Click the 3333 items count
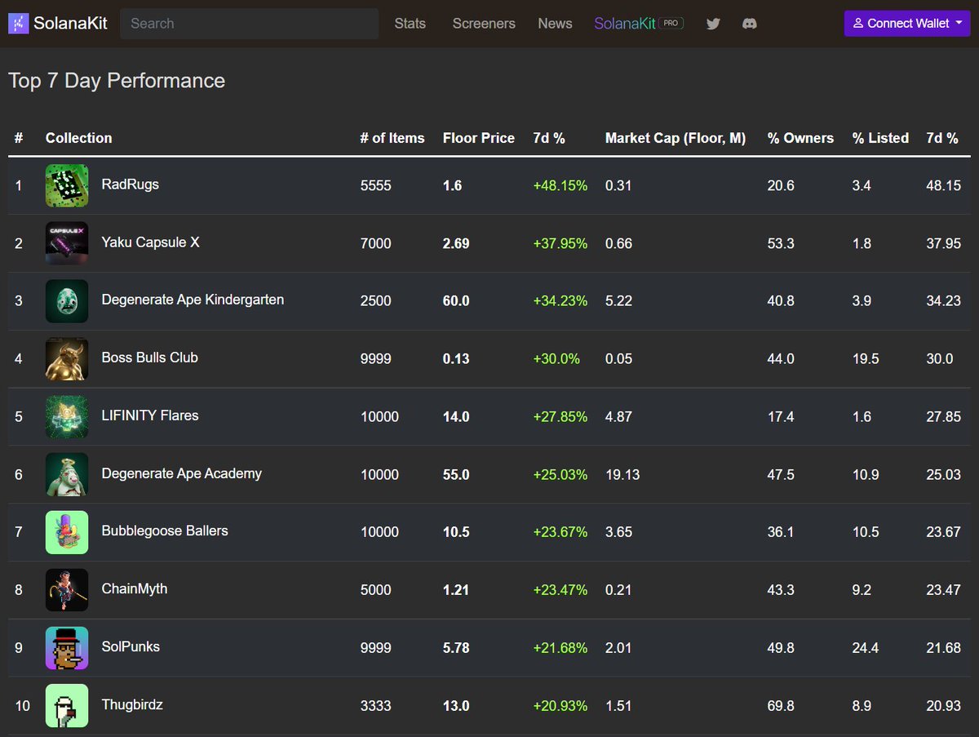 click(376, 706)
